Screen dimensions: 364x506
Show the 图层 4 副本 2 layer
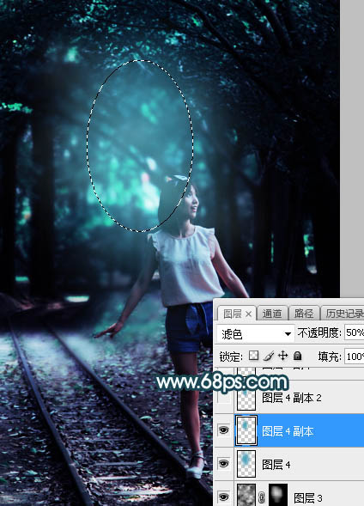tap(224, 397)
